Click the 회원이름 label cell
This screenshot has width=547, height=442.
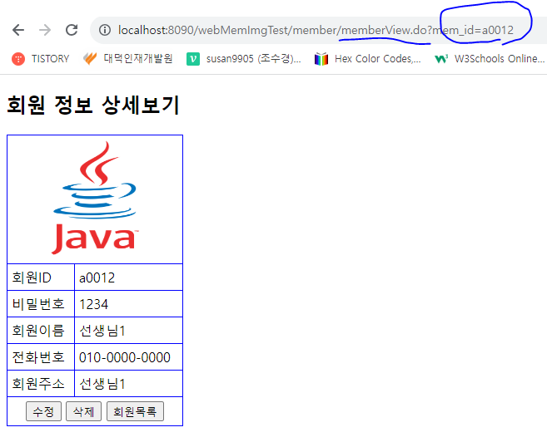coord(41,331)
